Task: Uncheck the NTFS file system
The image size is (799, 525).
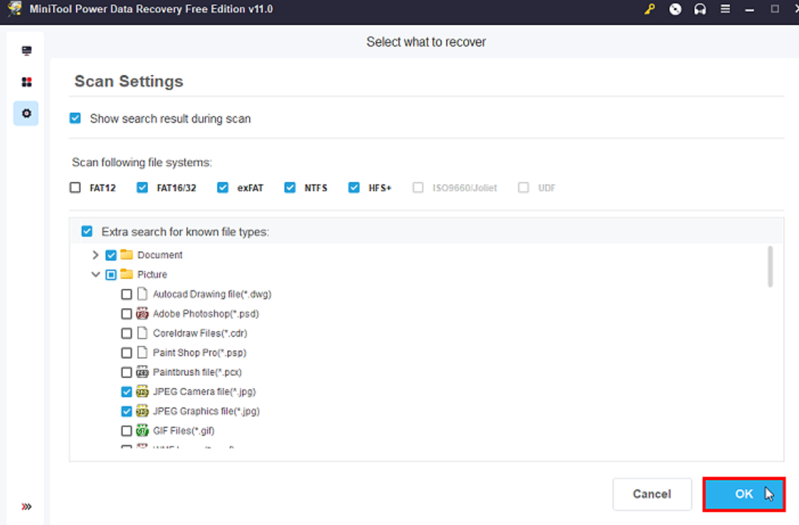Action: tap(290, 188)
